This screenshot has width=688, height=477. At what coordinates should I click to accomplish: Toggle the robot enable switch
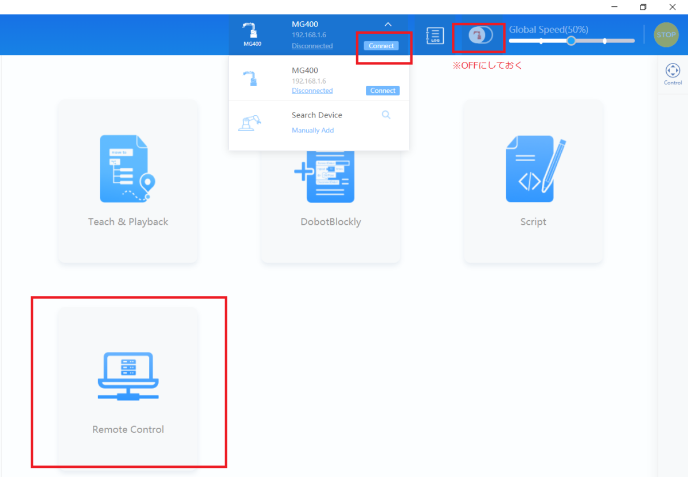coord(480,36)
